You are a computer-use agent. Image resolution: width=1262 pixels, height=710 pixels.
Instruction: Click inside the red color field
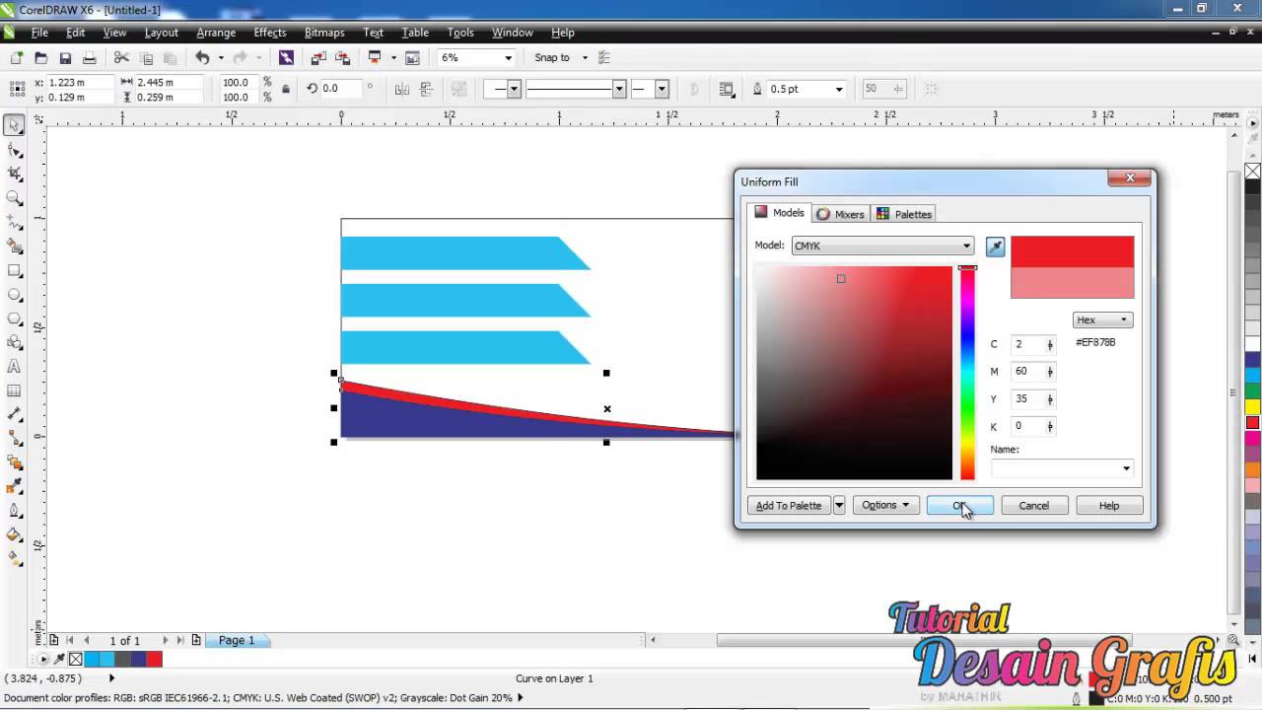tap(854, 373)
